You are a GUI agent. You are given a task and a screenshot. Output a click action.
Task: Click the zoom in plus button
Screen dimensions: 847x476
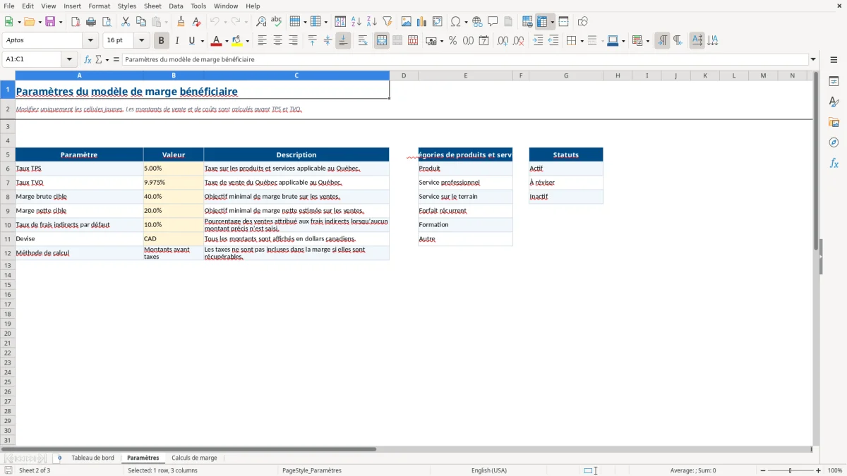[x=819, y=470]
